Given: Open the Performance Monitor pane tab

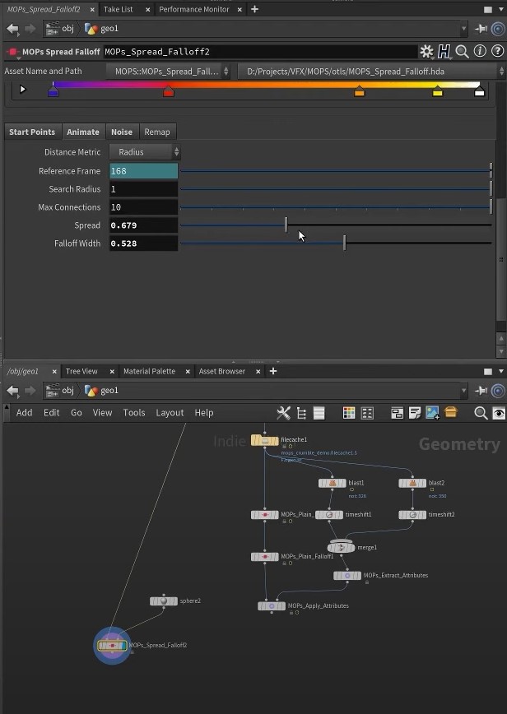Looking at the screenshot, I should tap(193, 9).
